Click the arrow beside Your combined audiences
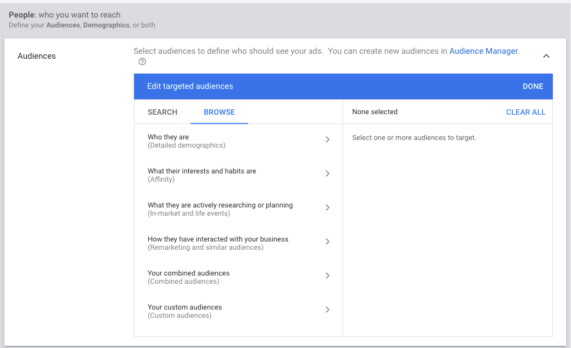Screen dimensions: 571x348 click(327, 276)
